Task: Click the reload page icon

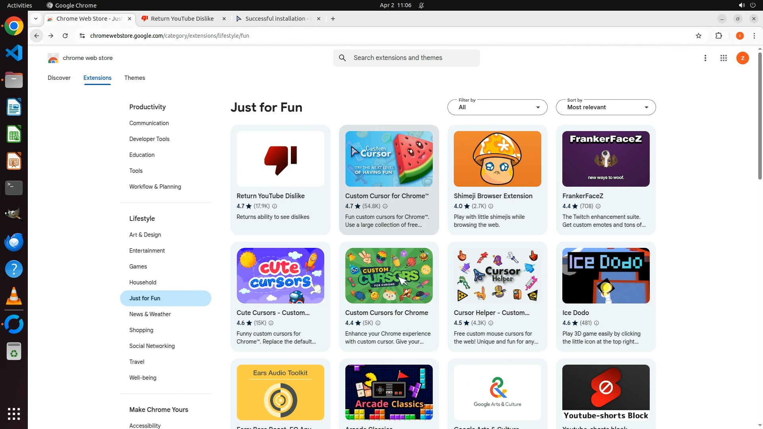Action: 65,36
